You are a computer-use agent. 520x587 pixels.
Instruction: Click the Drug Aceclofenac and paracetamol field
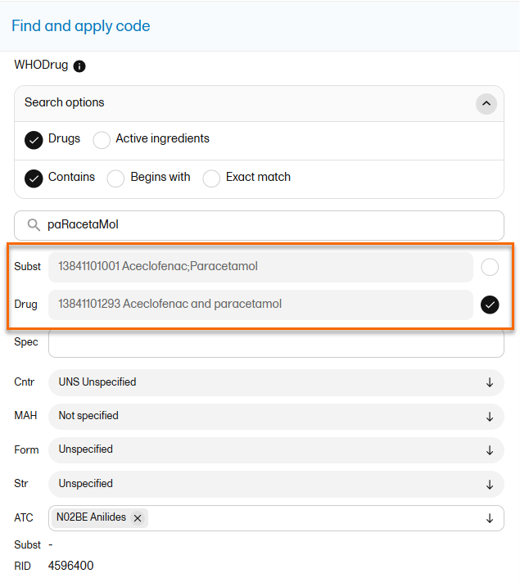point(260,305)
